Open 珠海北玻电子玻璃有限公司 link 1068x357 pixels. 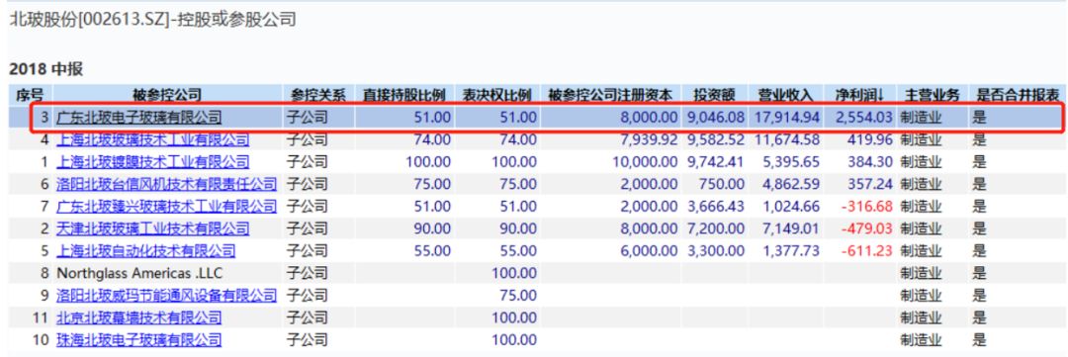point(139,339)
